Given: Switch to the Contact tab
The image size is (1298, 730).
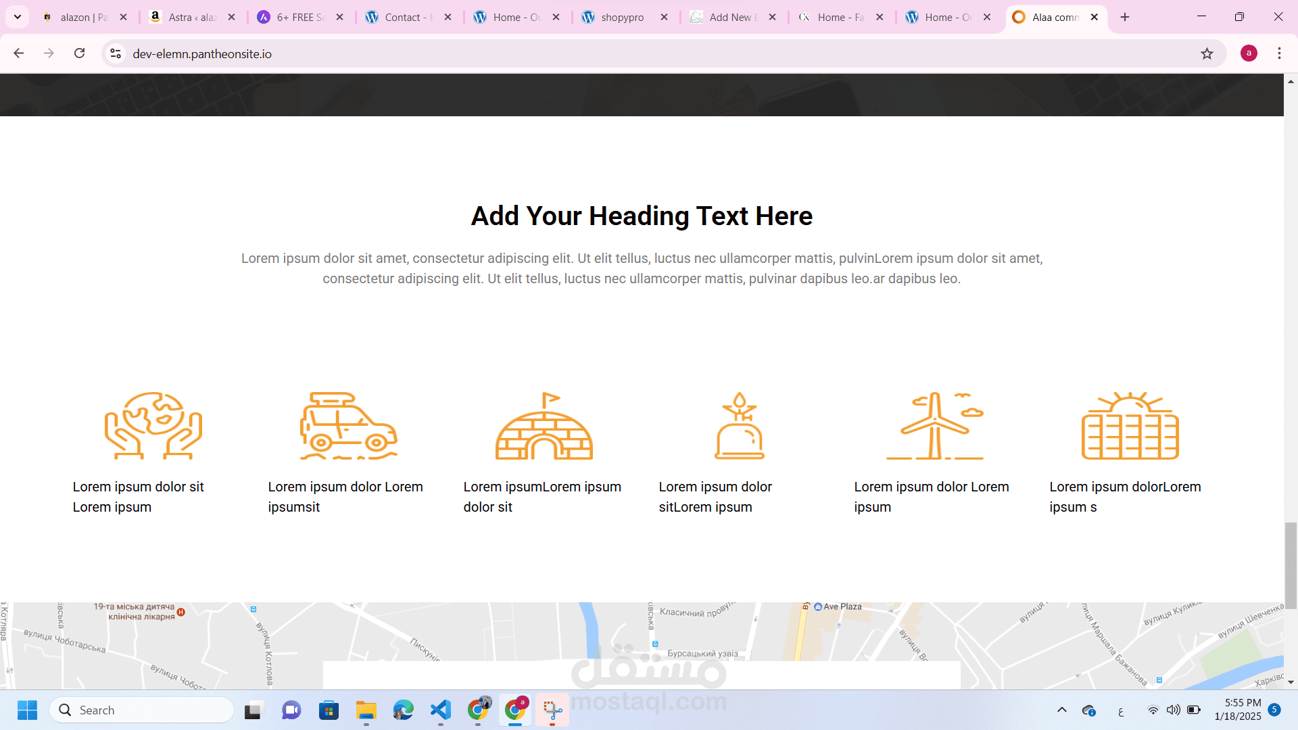Looking at the screenshot, I should (x=406, y=17).
